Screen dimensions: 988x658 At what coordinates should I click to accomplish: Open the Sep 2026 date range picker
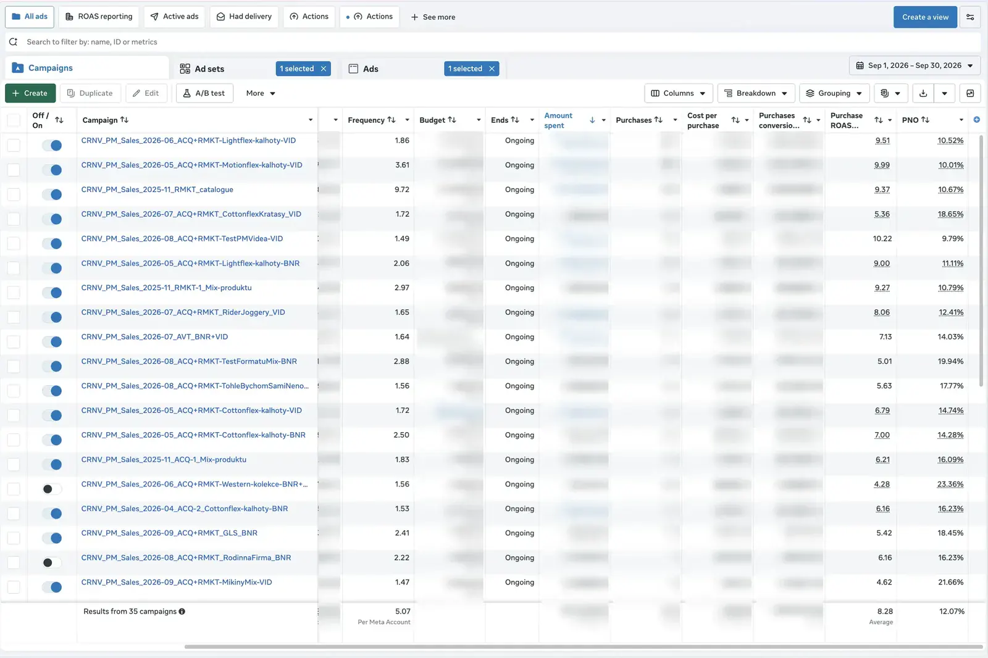(915, 65)
